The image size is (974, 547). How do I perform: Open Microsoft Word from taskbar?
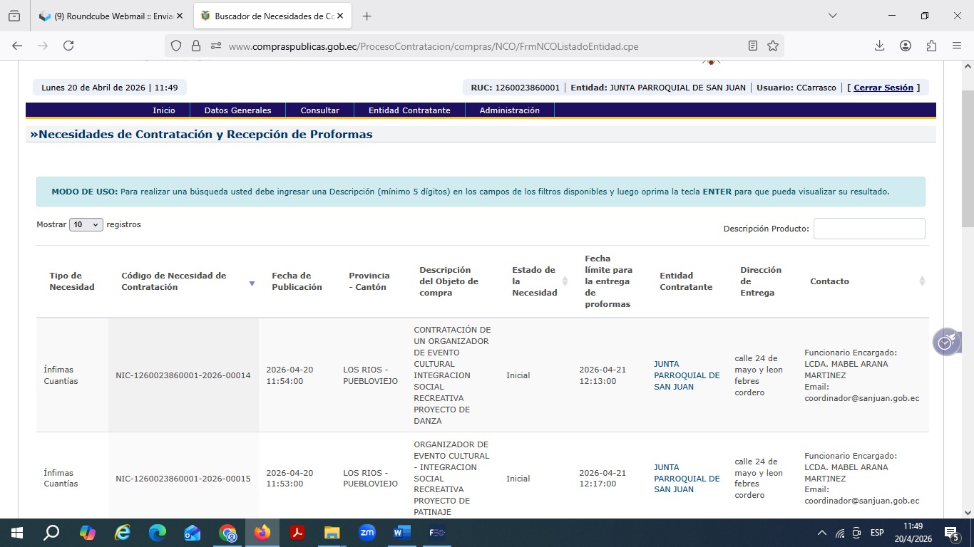401,533
